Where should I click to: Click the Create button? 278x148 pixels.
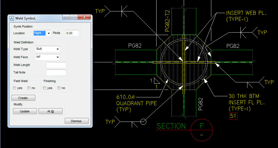coord(23,98)
